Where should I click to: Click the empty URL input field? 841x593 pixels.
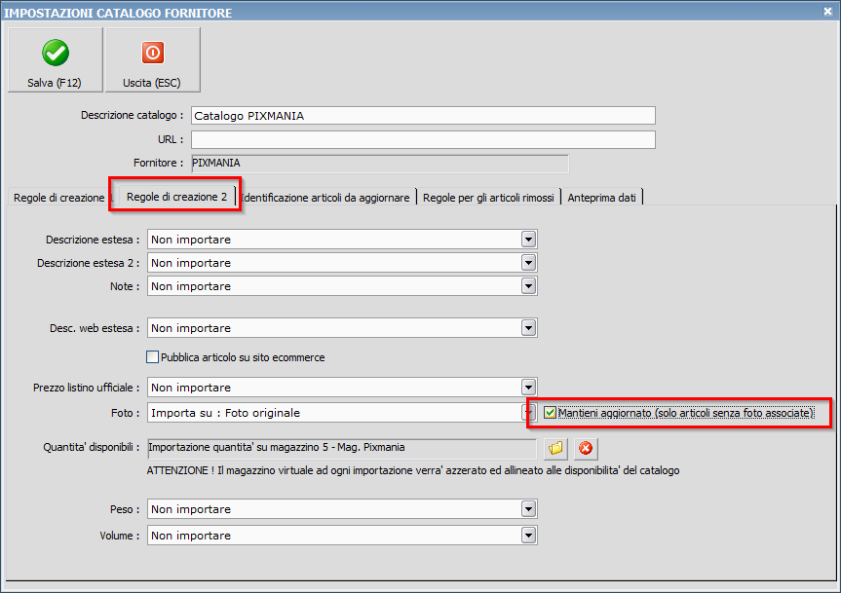(423, 139)
